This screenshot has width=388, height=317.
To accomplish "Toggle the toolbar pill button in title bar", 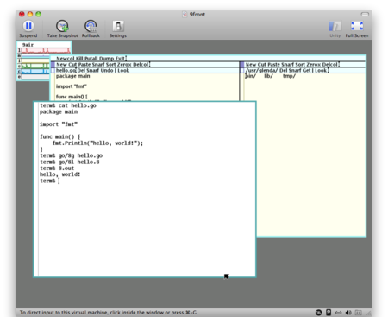I will coord(365,14).
